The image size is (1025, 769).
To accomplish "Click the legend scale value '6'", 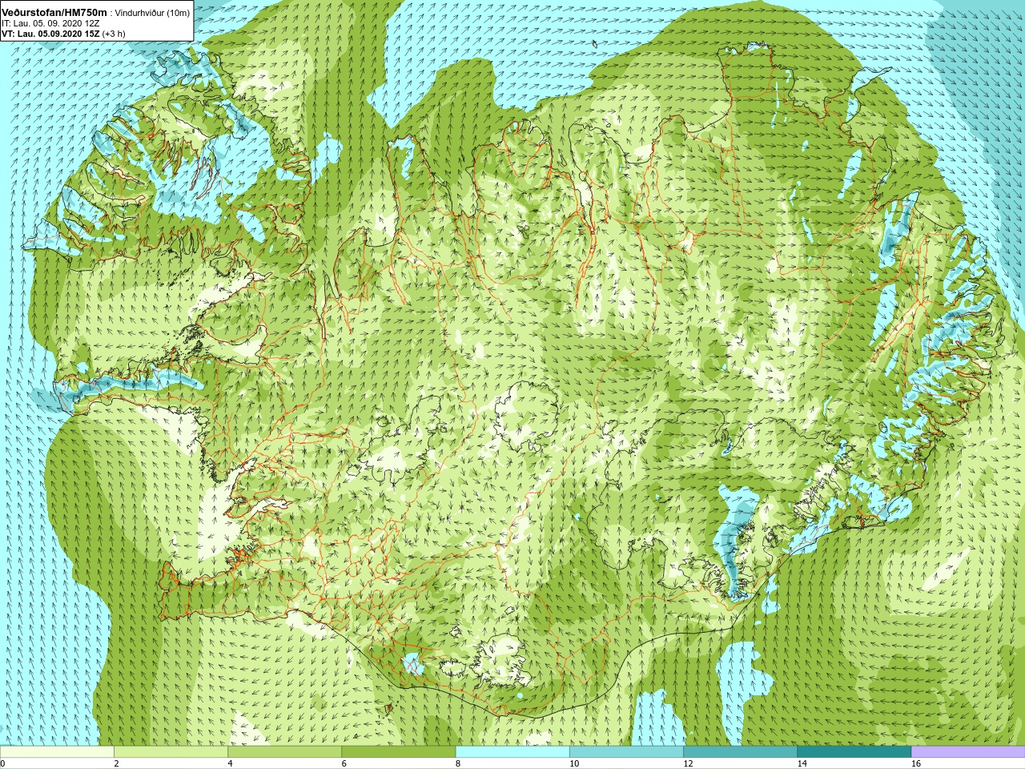I will (344, 763).
